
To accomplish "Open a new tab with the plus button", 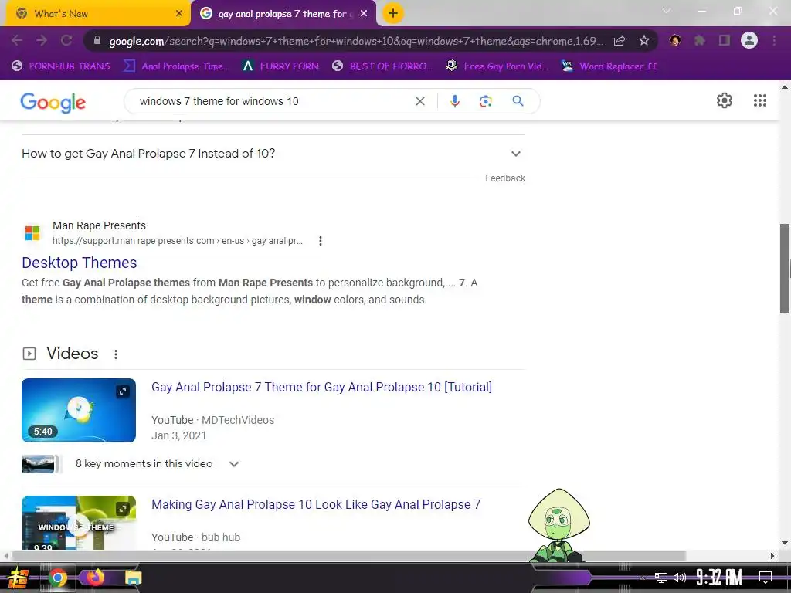I will pos(393,13).
